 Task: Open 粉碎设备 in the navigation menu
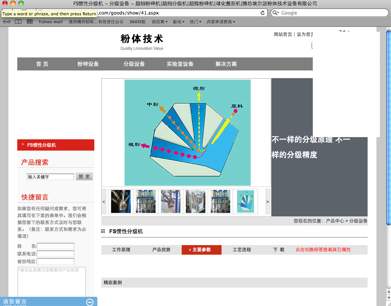[88, 64]
